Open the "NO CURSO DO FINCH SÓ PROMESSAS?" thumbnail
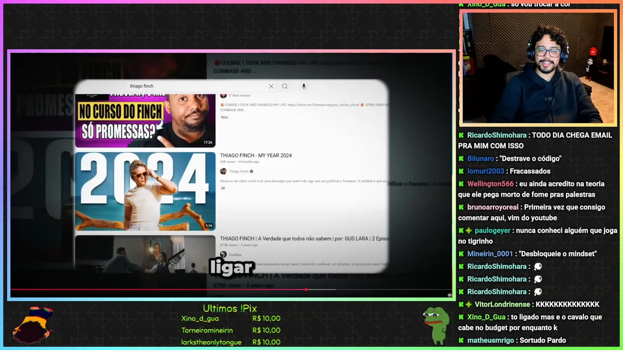The width and height of the screenshot is (623, 350). click(145, 121)
